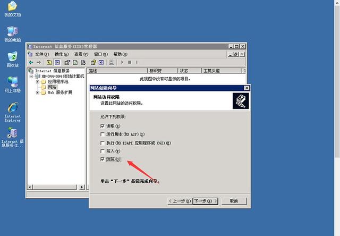Click the Up one level folder icon

(49, 63)
